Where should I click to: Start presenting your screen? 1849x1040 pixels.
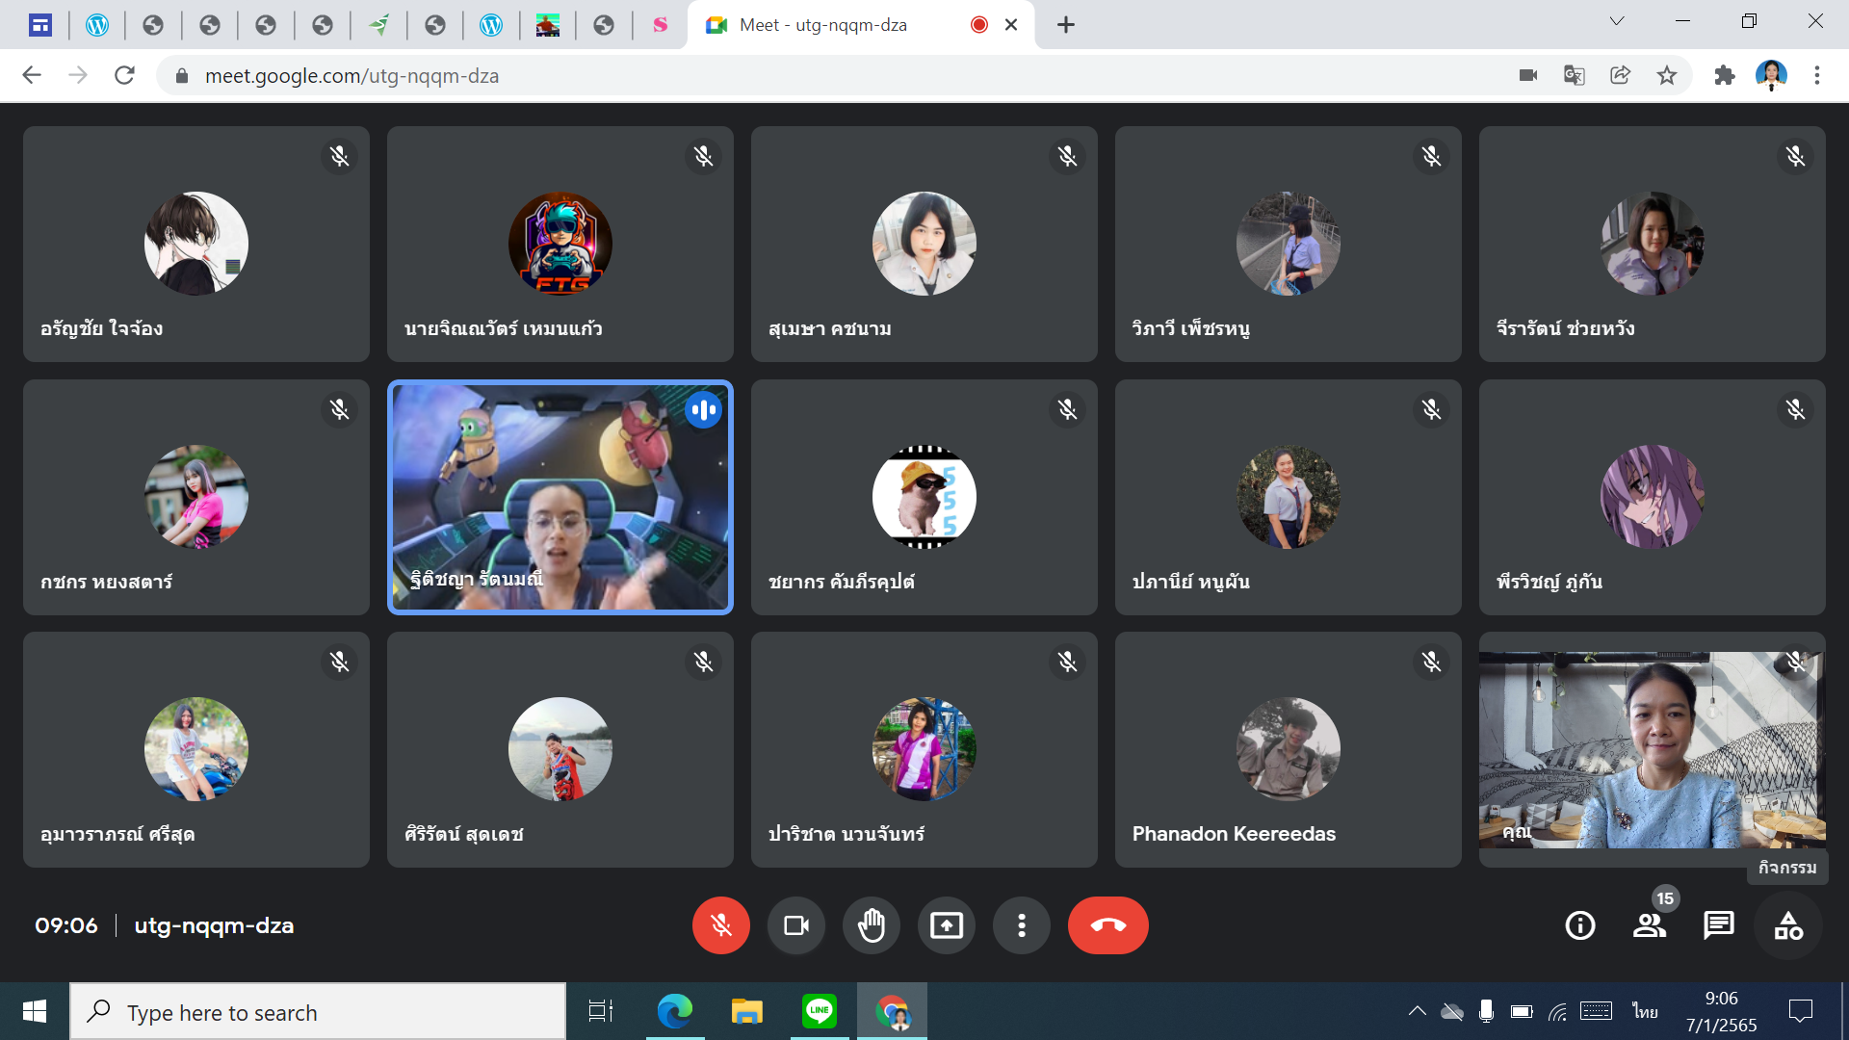click(x=946, y=925)
